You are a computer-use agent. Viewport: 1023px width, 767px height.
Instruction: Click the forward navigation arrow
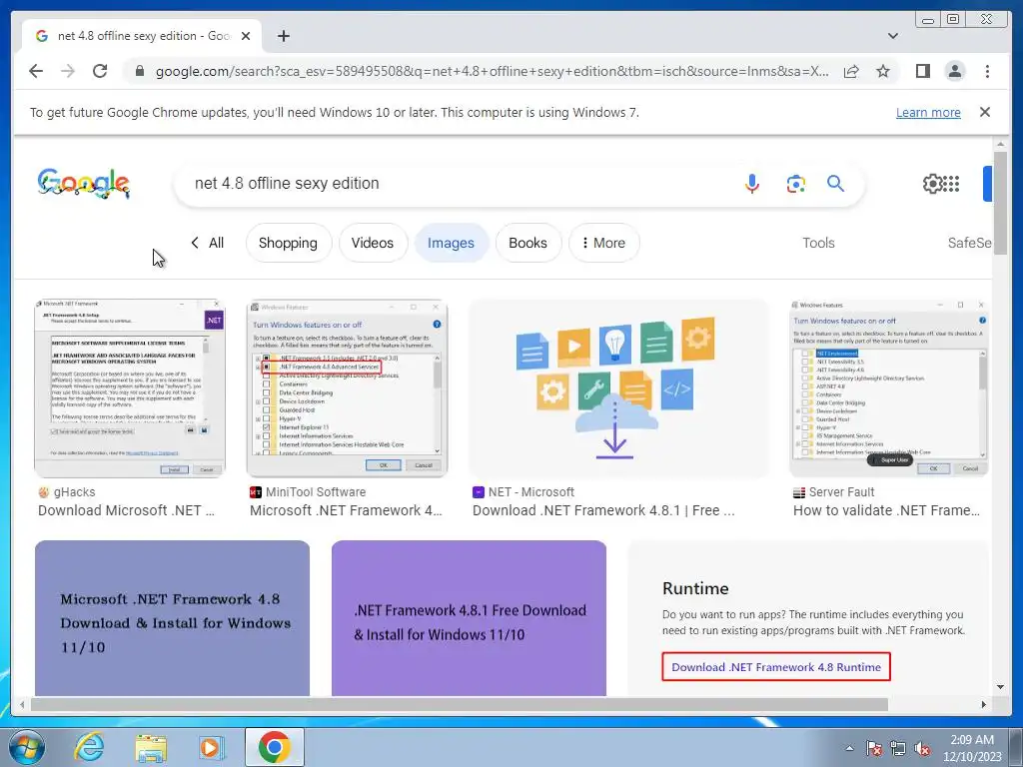click(x=68, y=71)
